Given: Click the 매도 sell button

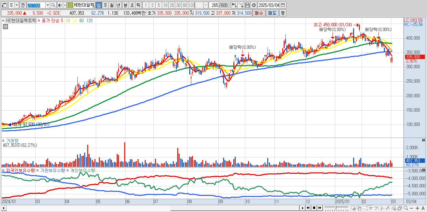Looking at the screenshot, I should (272, 13).
